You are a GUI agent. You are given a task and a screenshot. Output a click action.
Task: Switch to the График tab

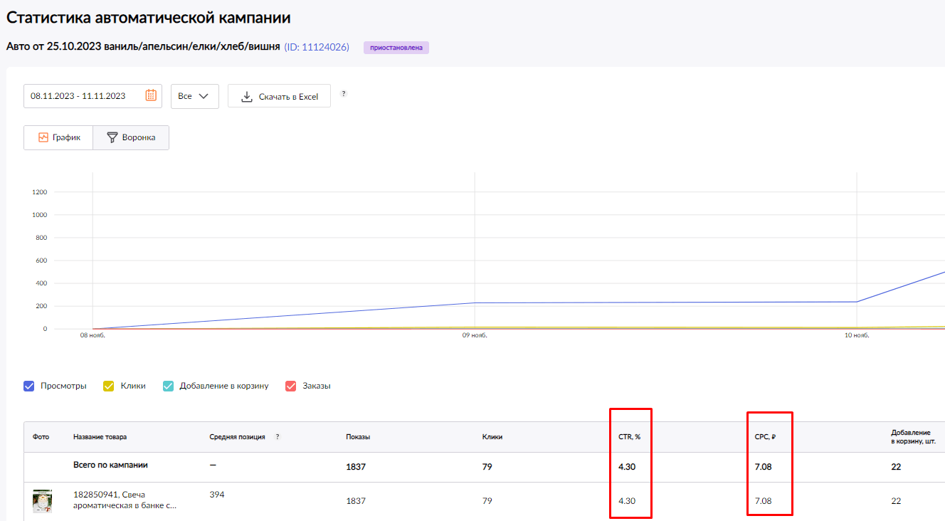coord(58,137)
